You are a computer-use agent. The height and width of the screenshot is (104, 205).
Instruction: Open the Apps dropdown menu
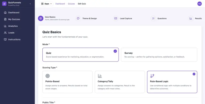click(46, 4)
